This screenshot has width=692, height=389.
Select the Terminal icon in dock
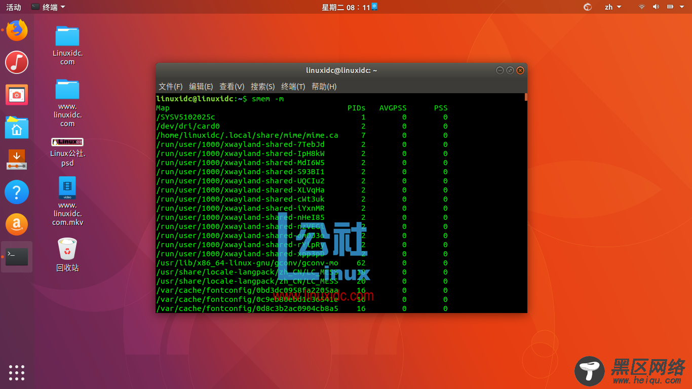[x=17, y=257]
